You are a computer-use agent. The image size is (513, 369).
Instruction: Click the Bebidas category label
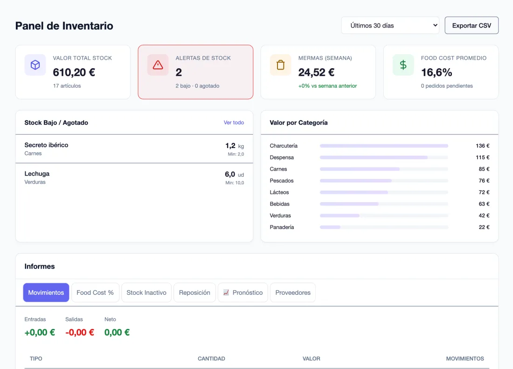(279, 204)
